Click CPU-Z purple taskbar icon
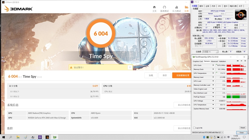249x140 pixels. pos(40,137)
